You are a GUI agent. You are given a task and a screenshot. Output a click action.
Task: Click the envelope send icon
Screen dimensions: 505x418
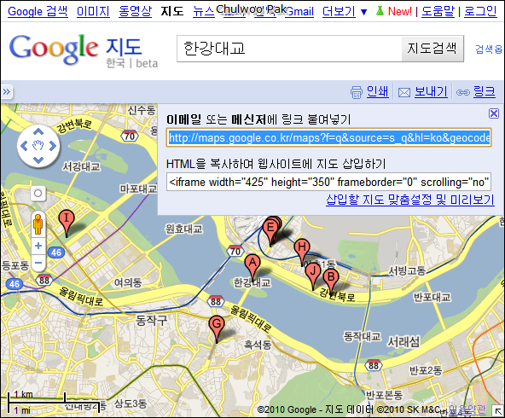coord(403,93)
